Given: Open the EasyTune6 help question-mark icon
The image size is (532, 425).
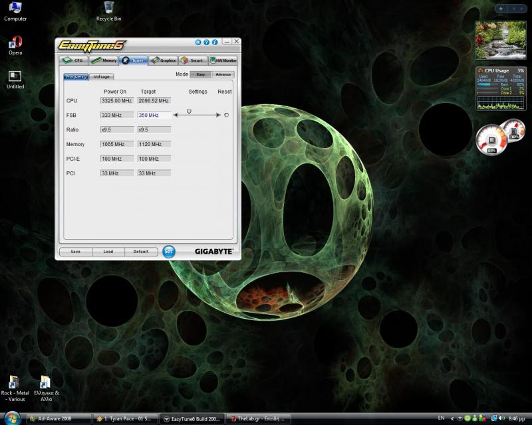Looking at the screenshot, I should [207, 42].
